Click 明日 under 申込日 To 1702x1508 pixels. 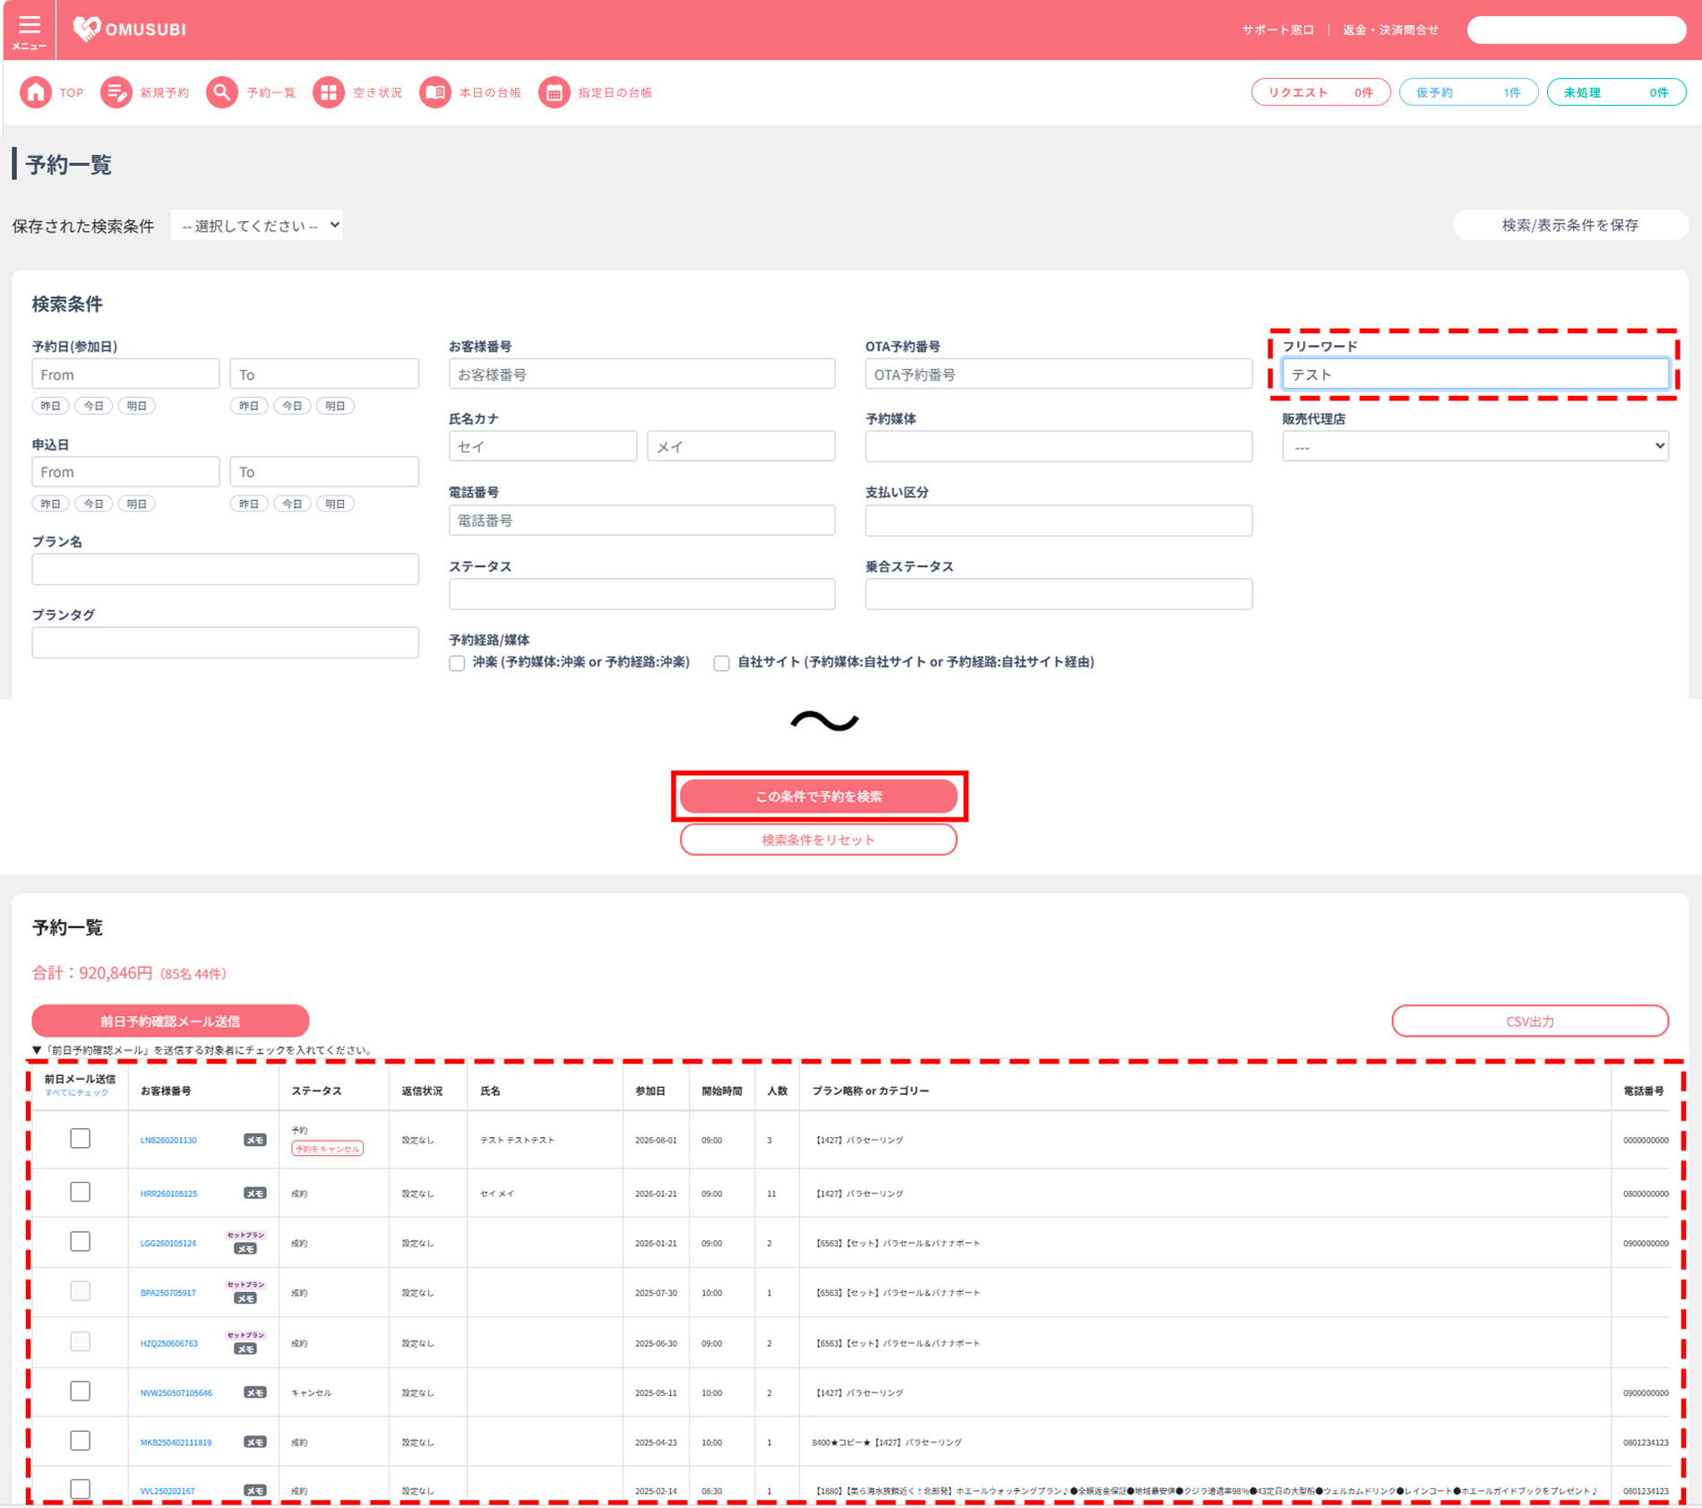click(335, 504)
